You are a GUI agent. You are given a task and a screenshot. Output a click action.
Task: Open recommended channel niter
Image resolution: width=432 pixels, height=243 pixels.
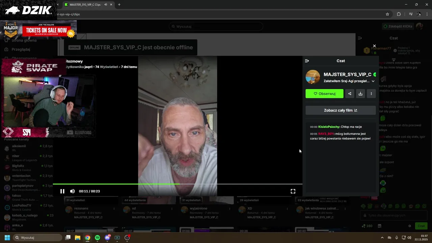(28, 158)
